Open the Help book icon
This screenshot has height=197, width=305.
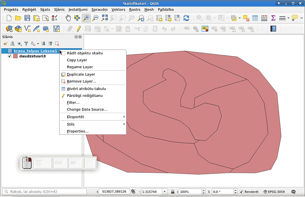273,29
